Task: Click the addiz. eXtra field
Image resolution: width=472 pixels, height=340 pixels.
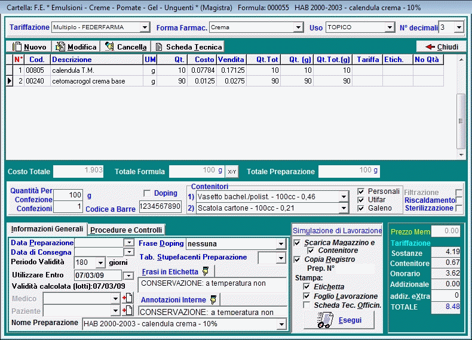Action: 446,295
